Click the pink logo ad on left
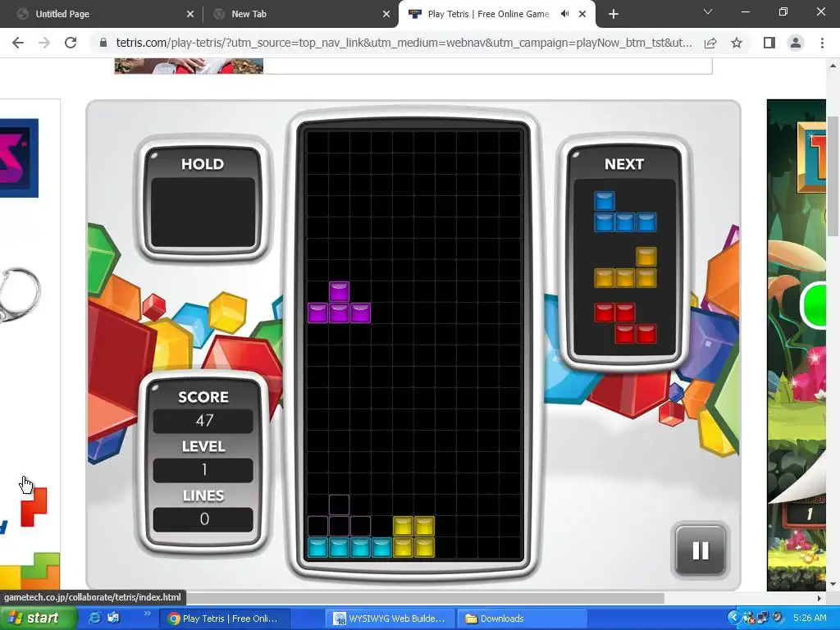 tap(20, 158)
